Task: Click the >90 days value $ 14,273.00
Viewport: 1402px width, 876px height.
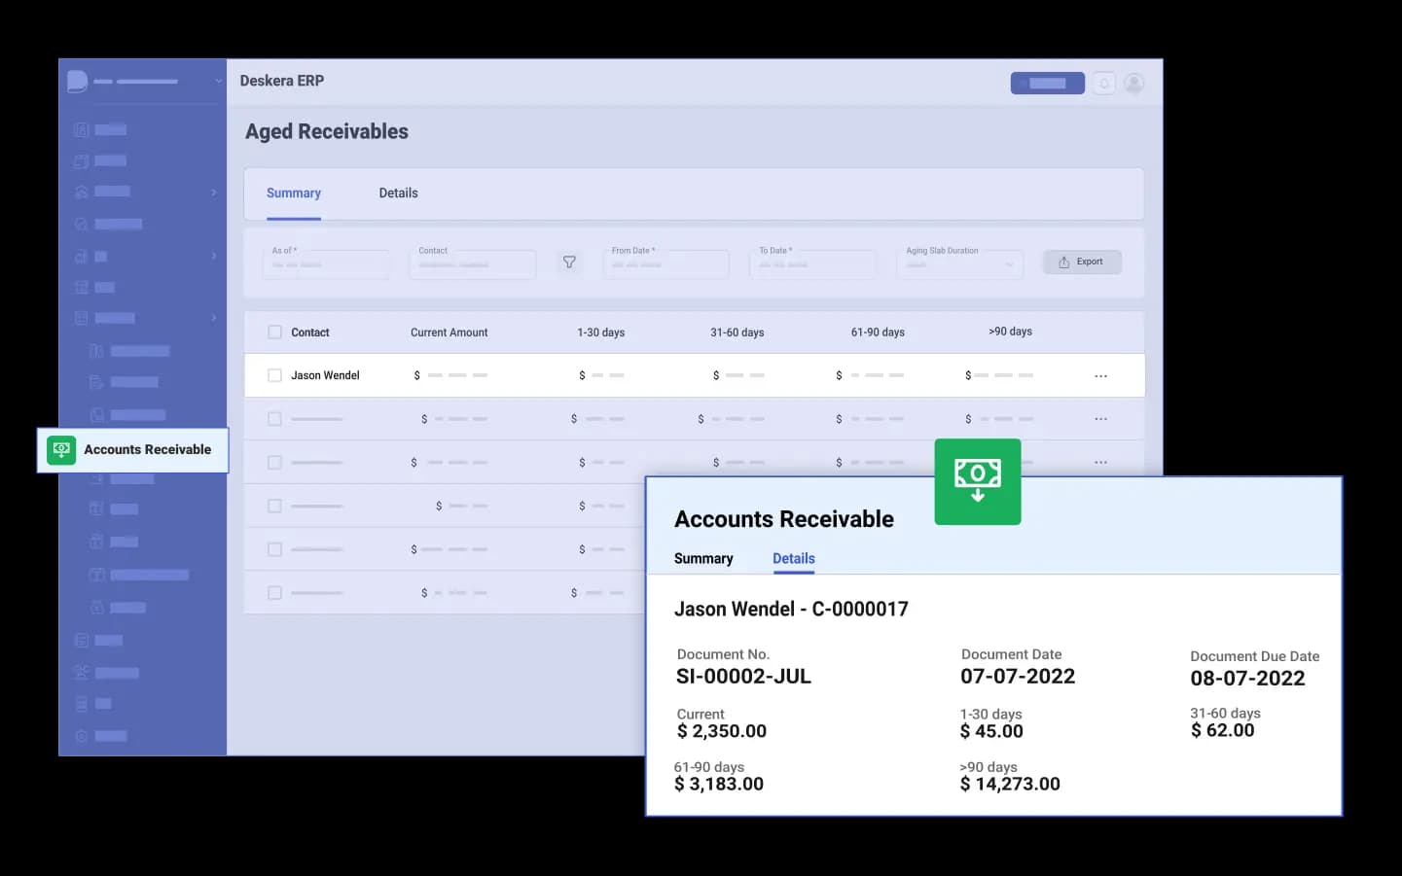Action: coord(1010,784)
